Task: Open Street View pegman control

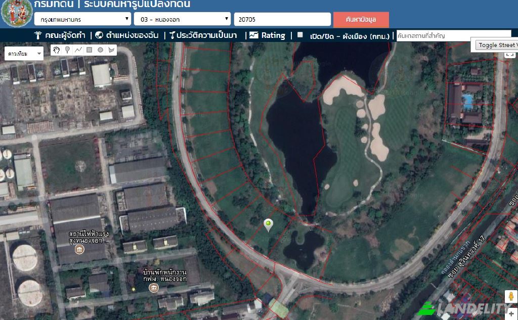Action: [x=511, y=296]
